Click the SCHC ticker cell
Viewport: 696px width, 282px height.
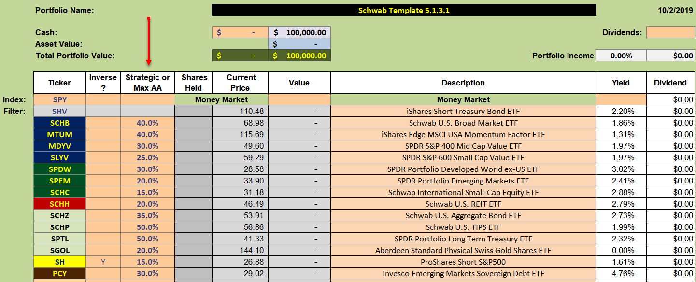click(x=60, y=192)
